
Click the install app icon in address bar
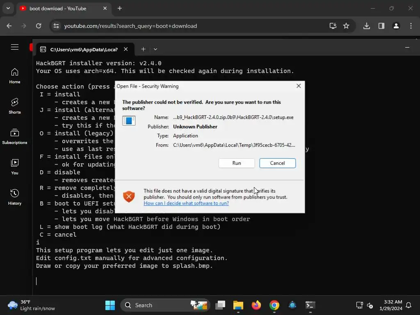tap(333, 26)
